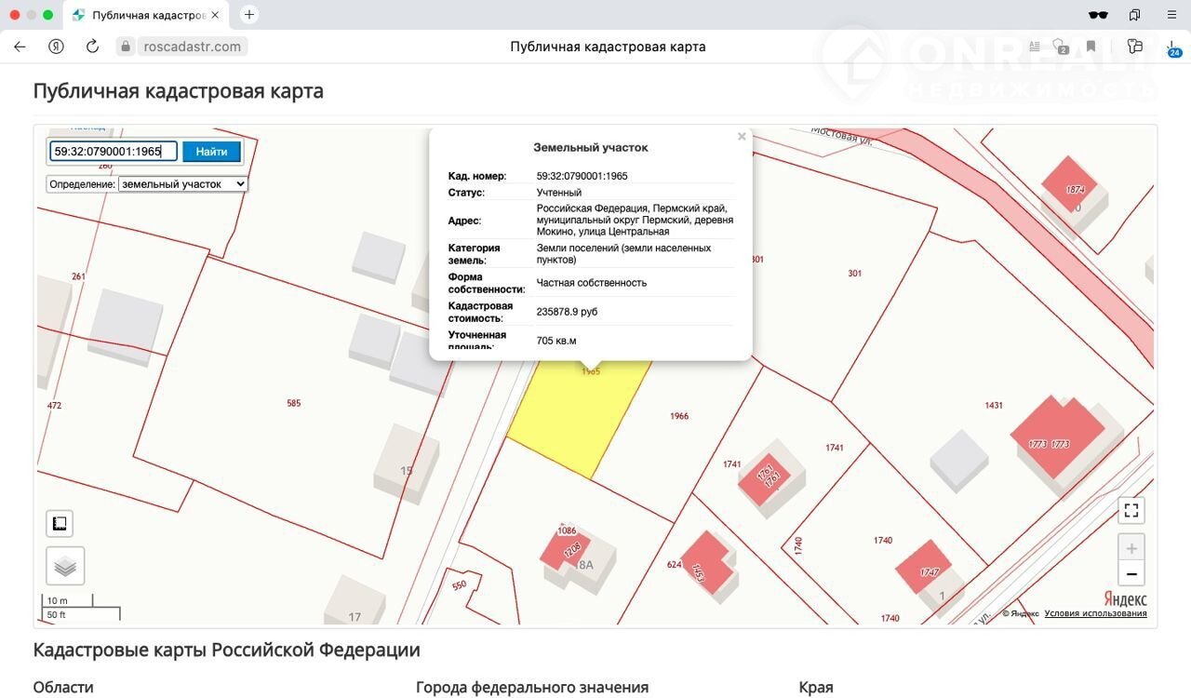Zoom out the map with minus button
Screen dimensions: 1191x698
click(x=1131, y=574)
